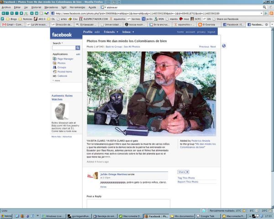The height and width of the screenshot is (219, 274).
Task: Click the Share on Facebook bookmarklet
Action: (x=226, y=19)
